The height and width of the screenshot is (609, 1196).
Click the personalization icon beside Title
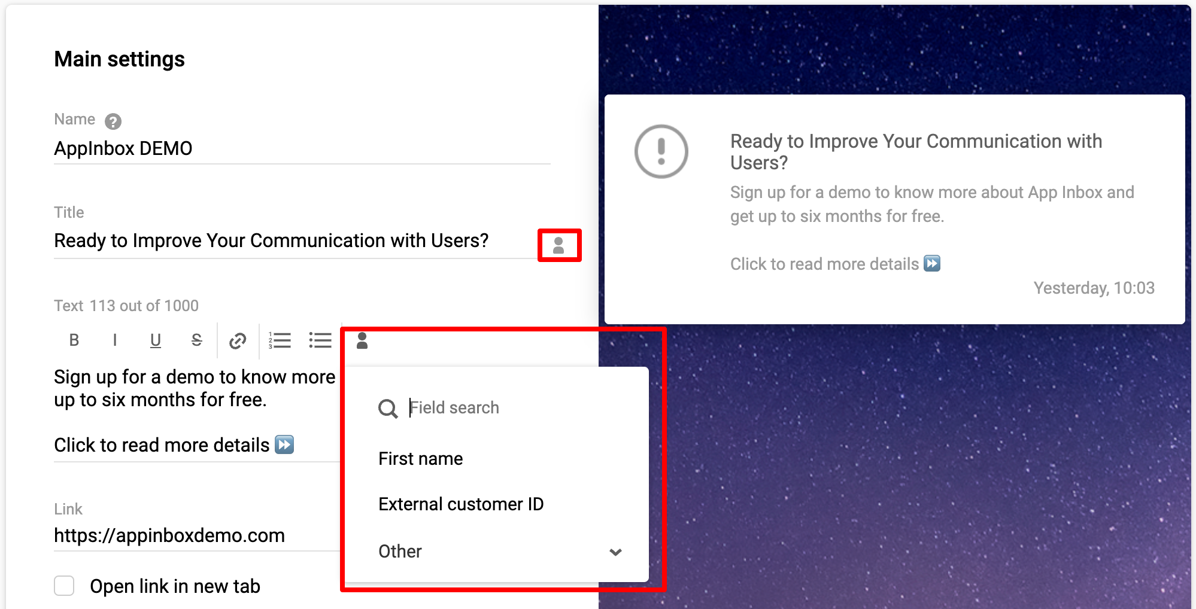pos(558,245)
